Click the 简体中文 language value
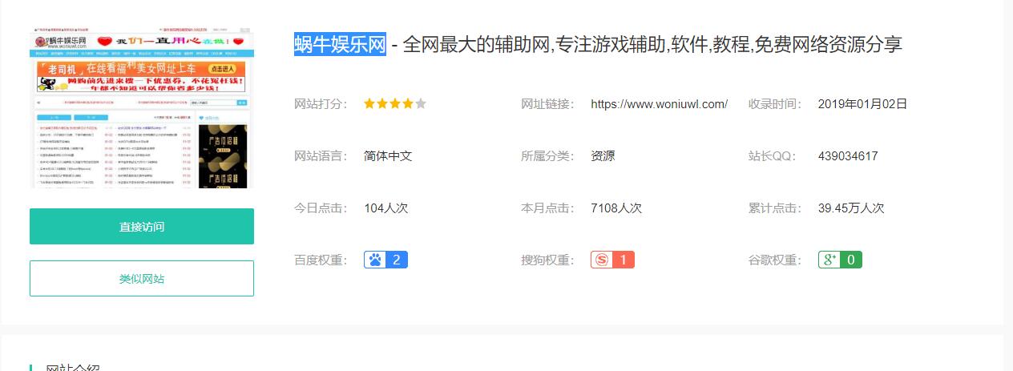Screen dimensions: 1013x371 pos(388,156)
